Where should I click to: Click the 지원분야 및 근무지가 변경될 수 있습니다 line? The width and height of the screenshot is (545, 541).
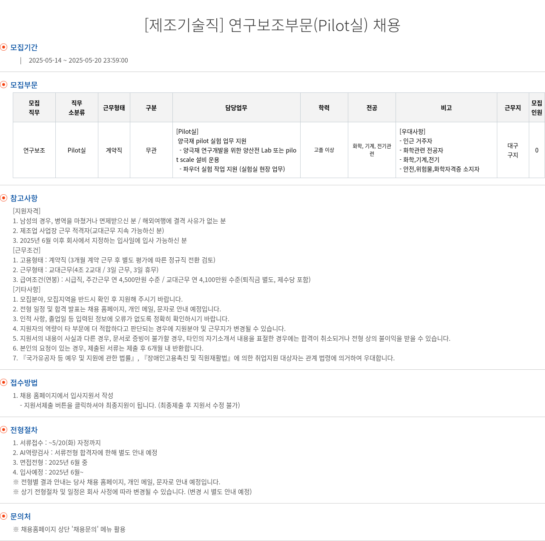(x=149, y=328)
